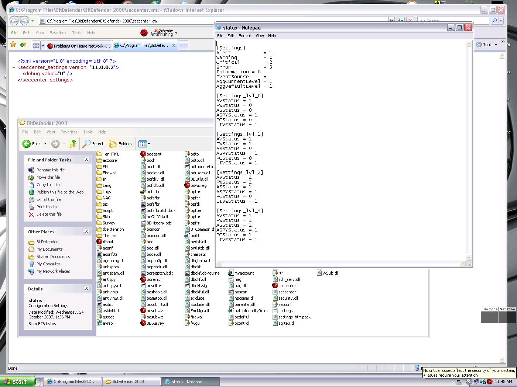Open My Network Places link
Image resolution: width=517 pixels, height=387 pixels.
[53, 271]
